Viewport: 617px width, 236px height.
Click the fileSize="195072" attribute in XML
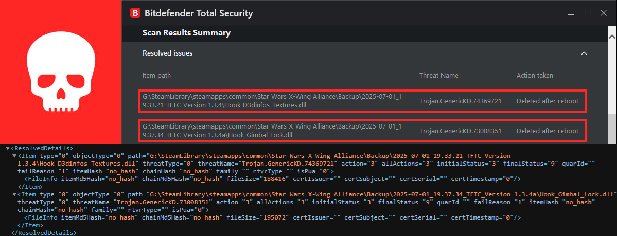click(x=258, y=217)
